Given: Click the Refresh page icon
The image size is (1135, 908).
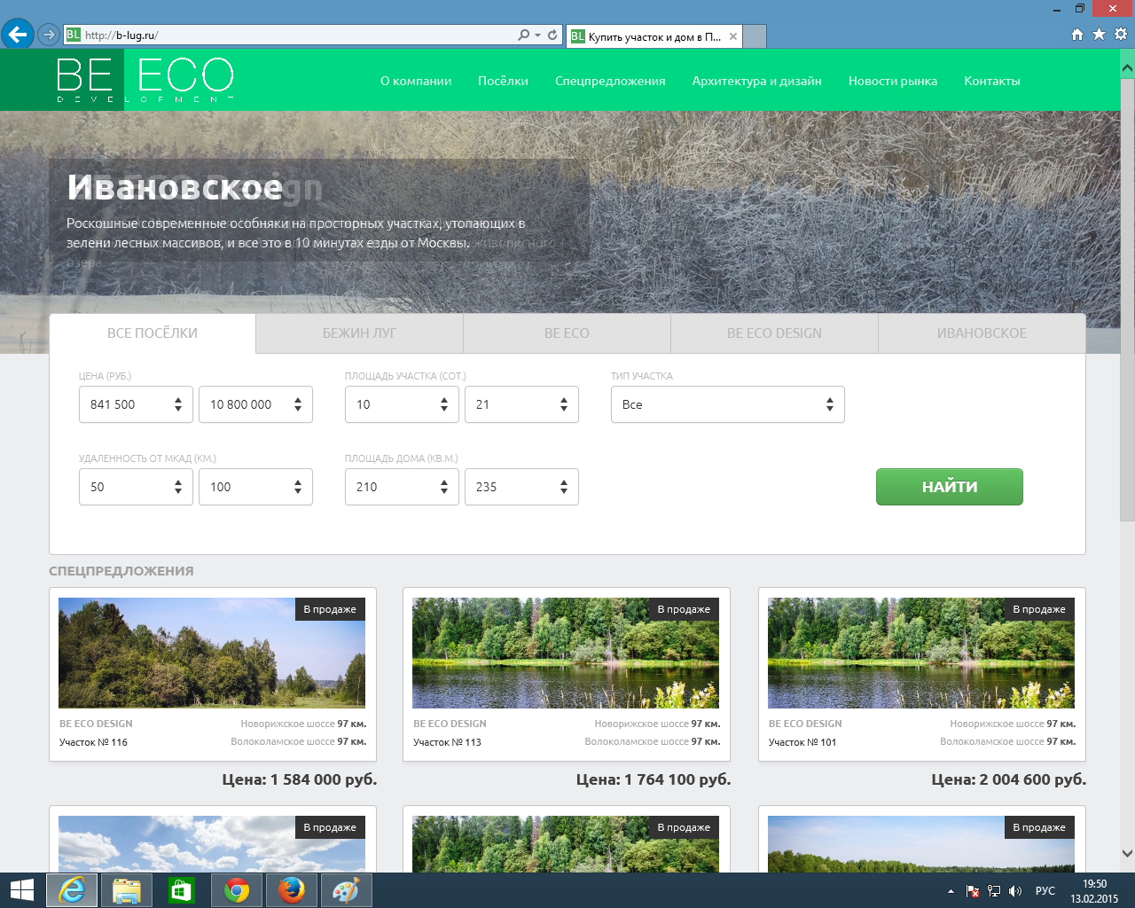Looking at the screenshot, I should point(552,35).
